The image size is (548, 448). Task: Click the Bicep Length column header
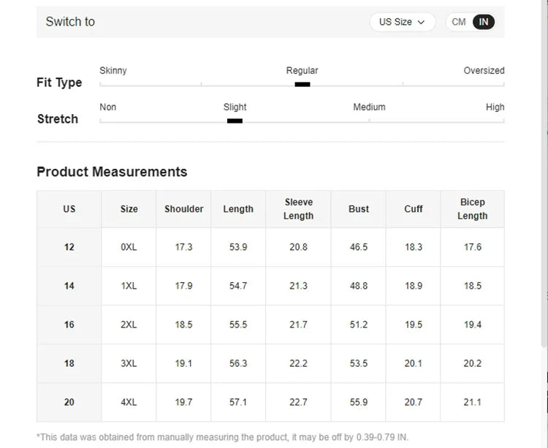pos(472,209)
